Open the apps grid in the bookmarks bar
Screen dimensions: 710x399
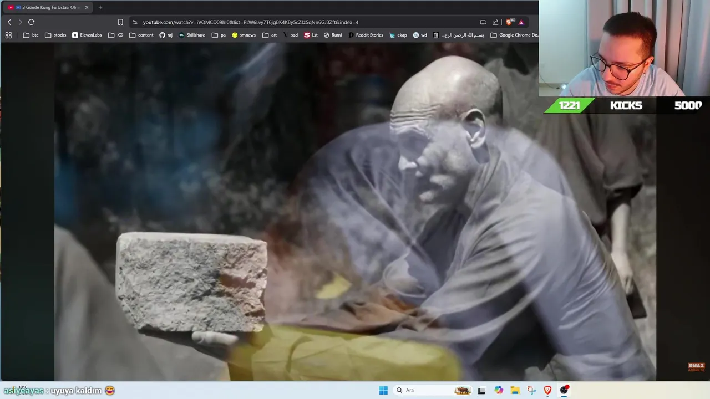8,35
